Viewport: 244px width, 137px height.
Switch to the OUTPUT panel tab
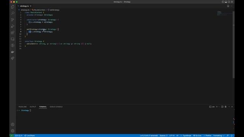(33, 107)
